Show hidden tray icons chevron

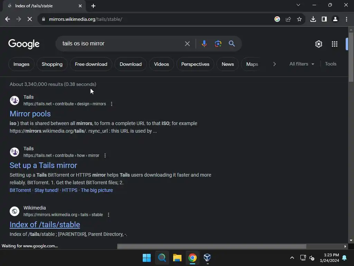pos(292,258)
